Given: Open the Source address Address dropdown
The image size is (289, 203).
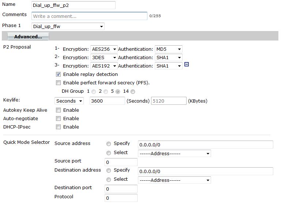Looking at the screenshot, I should coord(174,153).
